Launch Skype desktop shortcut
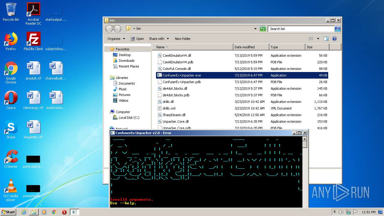The width and height of the screenshot is (384, 216). [x=11, y=130]
